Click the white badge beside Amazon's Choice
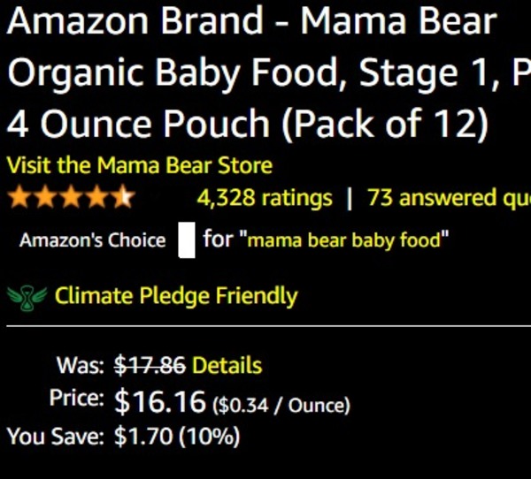 pos(186,240)
